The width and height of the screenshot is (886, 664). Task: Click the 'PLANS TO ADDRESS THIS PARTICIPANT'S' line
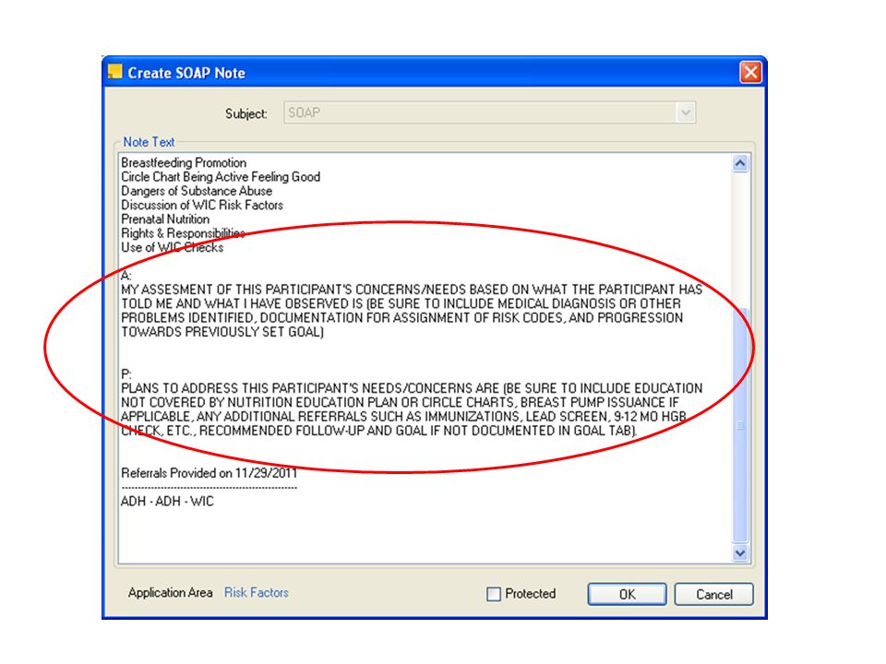pos(412,388)
